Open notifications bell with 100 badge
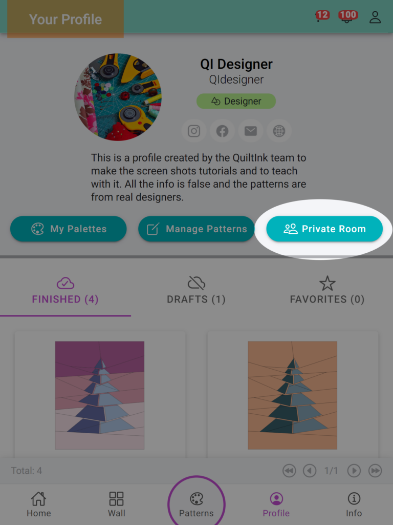393x525 pixels. coord(347,16)
